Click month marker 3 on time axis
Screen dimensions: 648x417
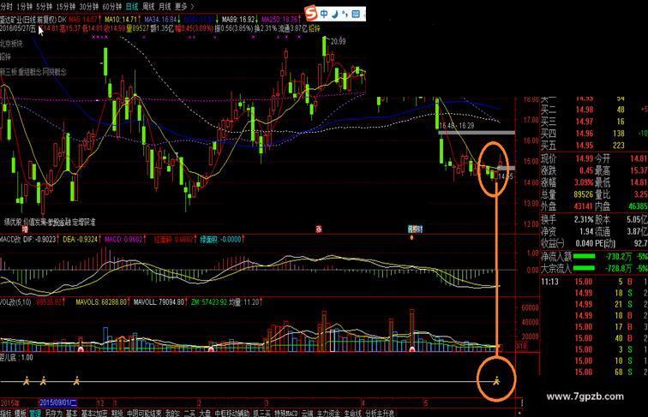coord(267,402)
